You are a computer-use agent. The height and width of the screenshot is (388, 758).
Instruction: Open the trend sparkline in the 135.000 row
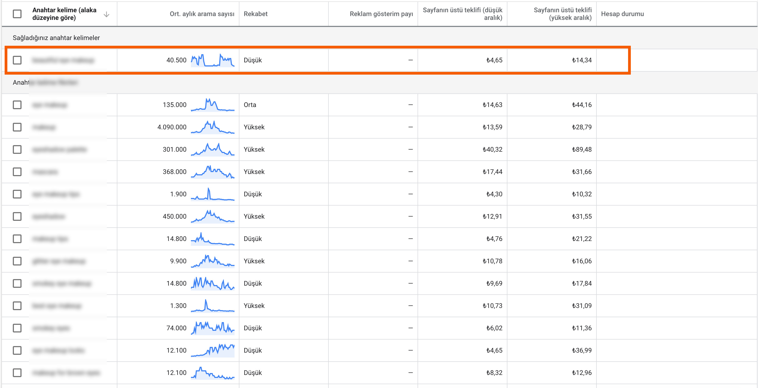click(212, 105)
